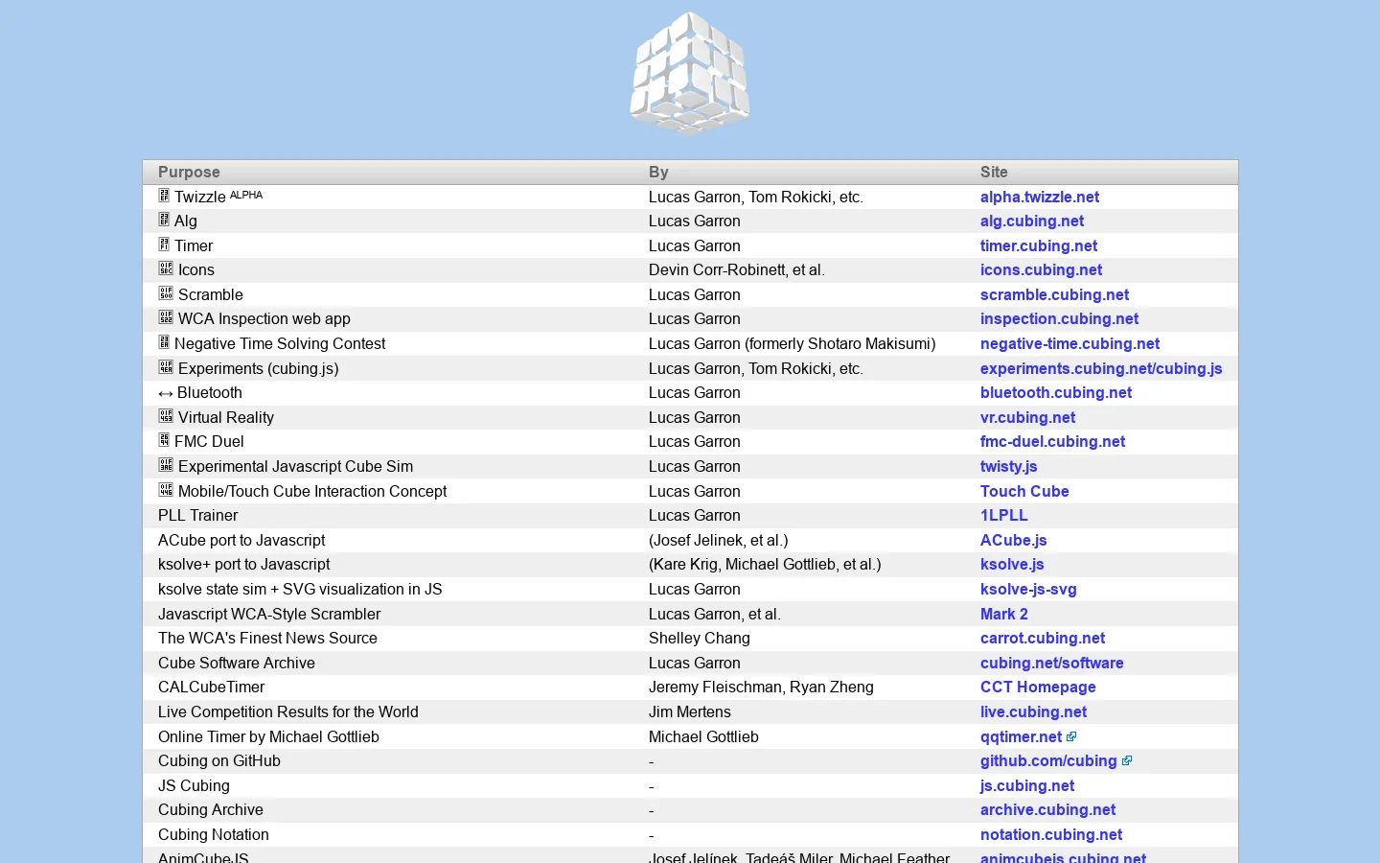The width and height of the screenshot is (1380, 863).
Task: Visit carrot.cubing.net
Action: click(1043, 638)
